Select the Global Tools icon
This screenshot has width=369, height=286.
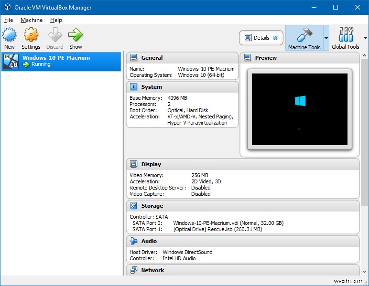(346, 34)
